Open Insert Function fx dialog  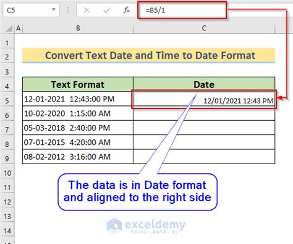pos(126,10)
